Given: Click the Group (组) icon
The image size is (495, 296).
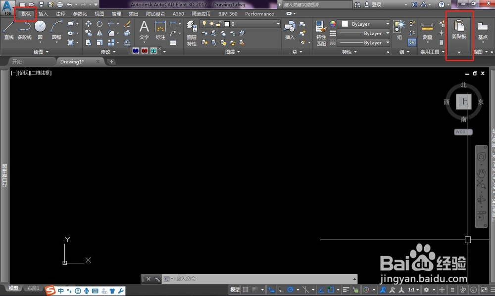Looking at the screenshot, I should pyautogui.click(x=399, y=30).
